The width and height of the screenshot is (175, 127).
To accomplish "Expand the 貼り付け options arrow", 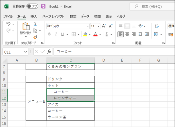I will point(26,37).
